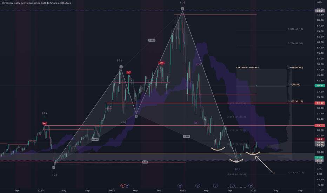Select the Elliott wave (5) label
This screenshot has width=327, height=193.
182,2
